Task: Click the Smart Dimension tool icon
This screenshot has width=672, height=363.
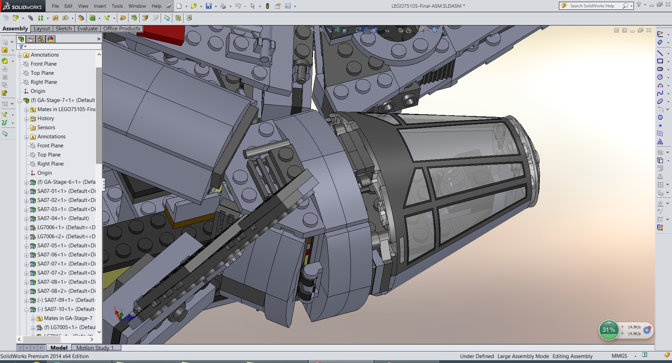Action: pos(660,42)
